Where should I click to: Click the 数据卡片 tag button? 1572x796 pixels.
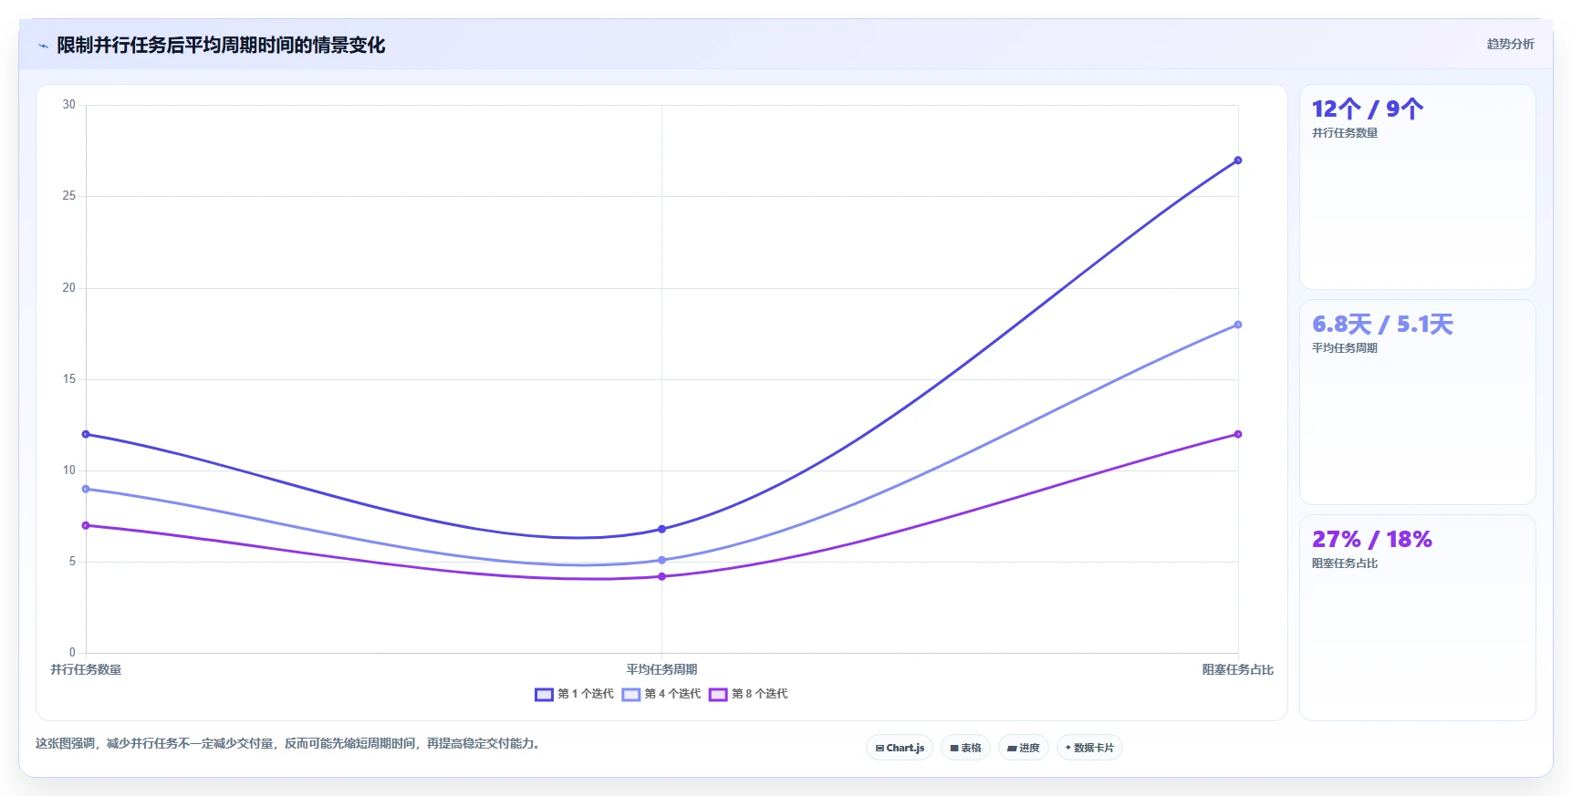click(x=1089, y=748)
